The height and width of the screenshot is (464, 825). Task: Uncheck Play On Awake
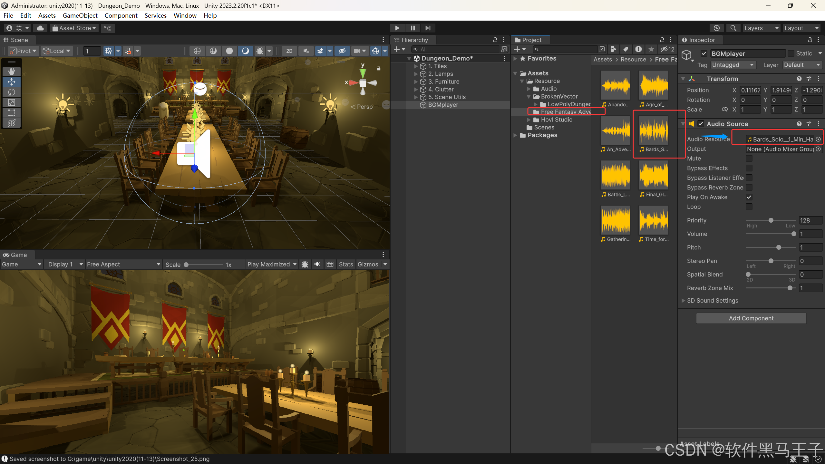click(x=749, y=197)
